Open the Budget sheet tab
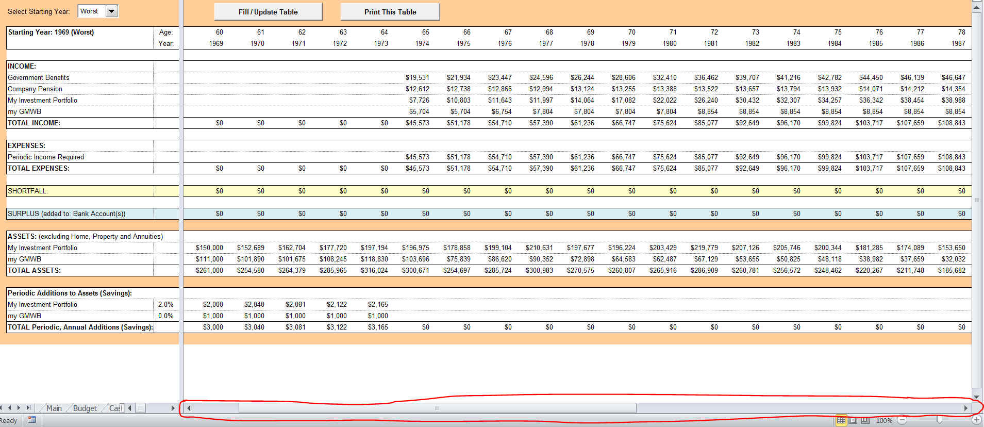Screen dimensions: 984x427 point(85,408)
